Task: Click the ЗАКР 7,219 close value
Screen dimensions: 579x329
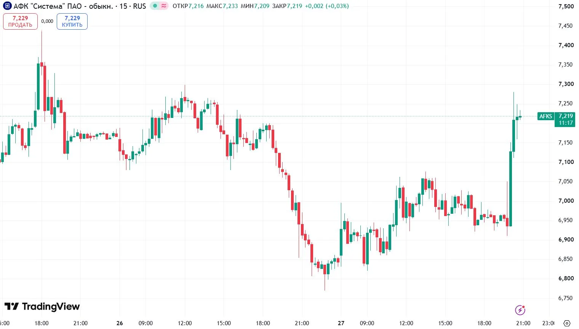Action: [x=287, y=6]
